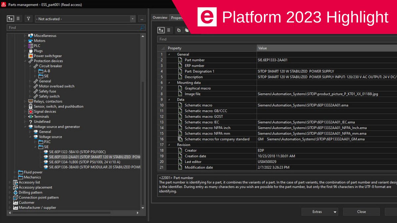Select part SIE.6EP1336-3BA00 (SITOP MODULAR)
The width and height of the screenshot is (397, 223).
point(95,167)
